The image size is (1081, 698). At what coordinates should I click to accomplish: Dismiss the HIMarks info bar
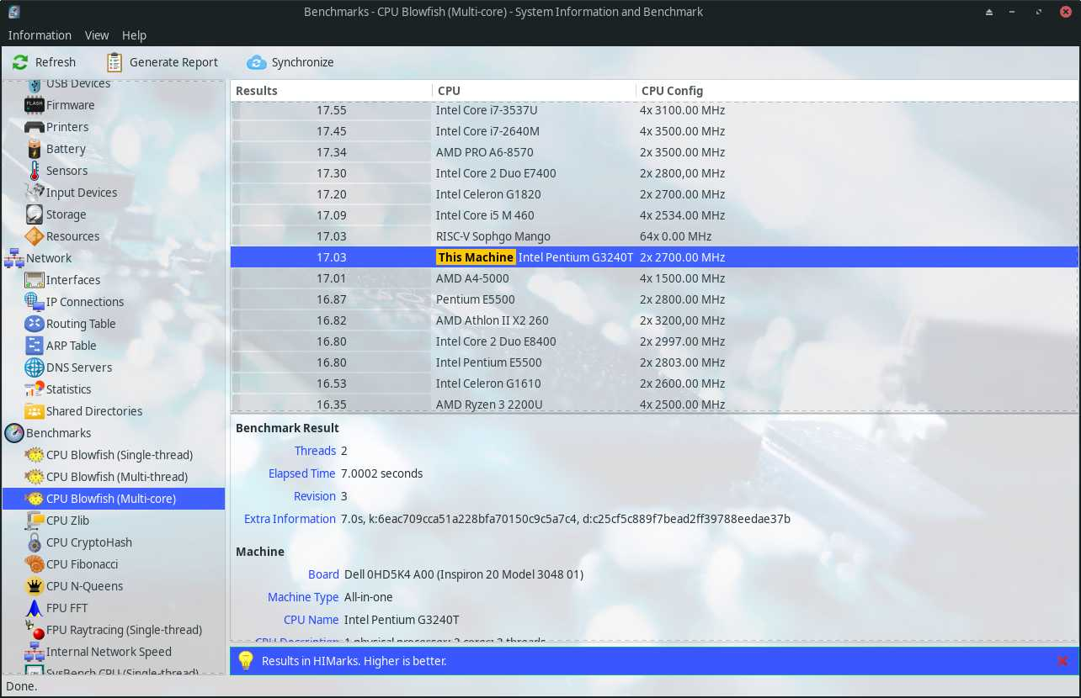pyautogui.click(x=1062, y=661)
